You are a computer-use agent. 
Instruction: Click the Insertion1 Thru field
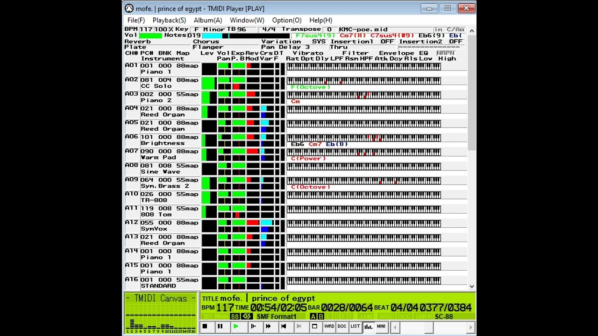363,47
